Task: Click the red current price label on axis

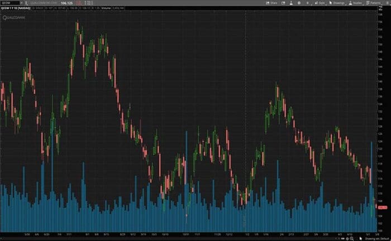Action: click(384, 207)
